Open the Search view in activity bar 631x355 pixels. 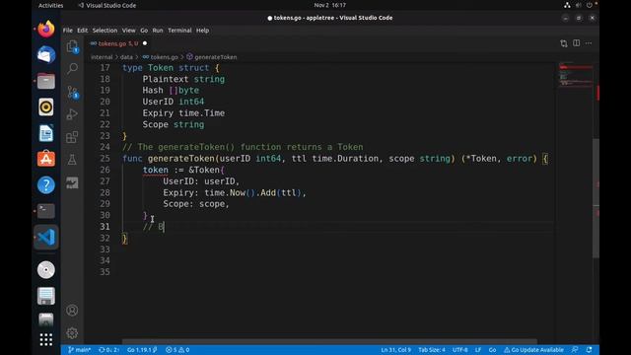click(72, 68)
